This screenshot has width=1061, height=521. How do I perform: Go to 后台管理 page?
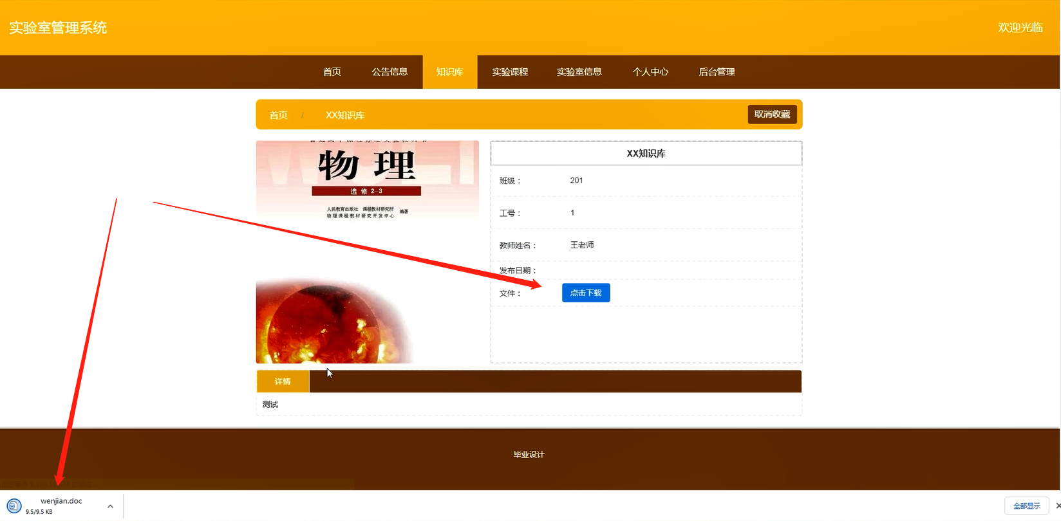pyautogui.click(x=717, y=72)
